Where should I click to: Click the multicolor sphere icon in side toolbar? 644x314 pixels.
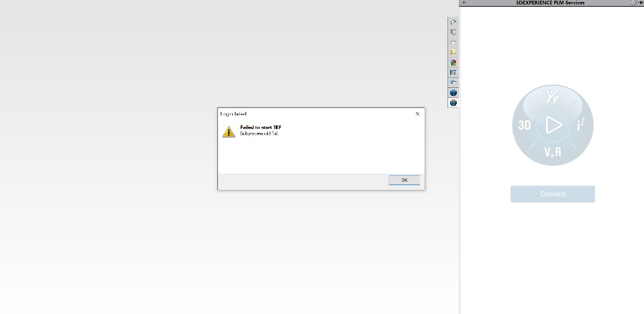coord(453,62)
